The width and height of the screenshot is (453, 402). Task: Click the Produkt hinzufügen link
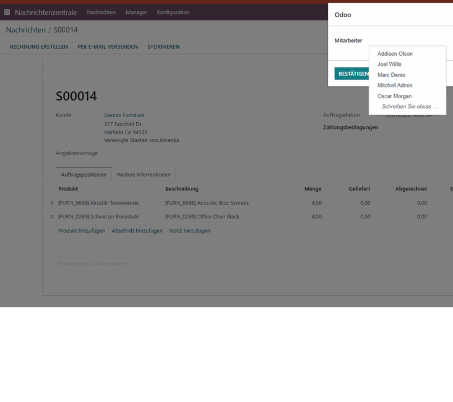click(81, 231)
